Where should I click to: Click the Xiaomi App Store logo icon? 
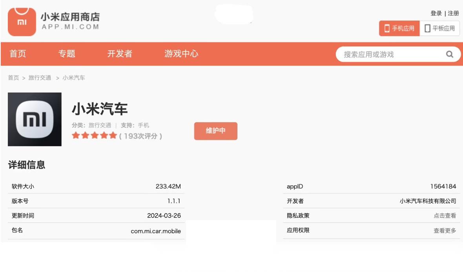tap(22, 22)
